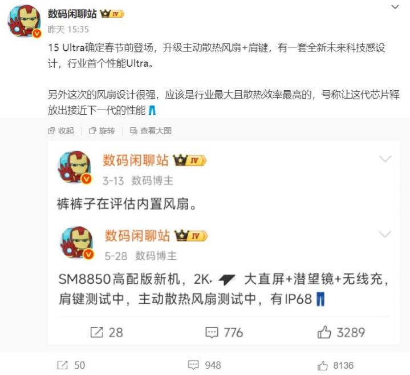
Task: Click the blue pants emoji ending the main post
Action: coord(152,110)
